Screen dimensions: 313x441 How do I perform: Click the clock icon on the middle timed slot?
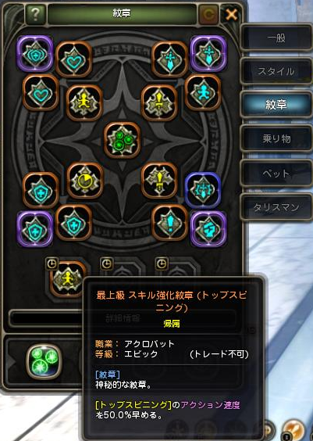(107, 264)
